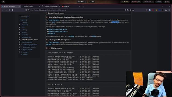Open the throttled package link

point(52,34)
